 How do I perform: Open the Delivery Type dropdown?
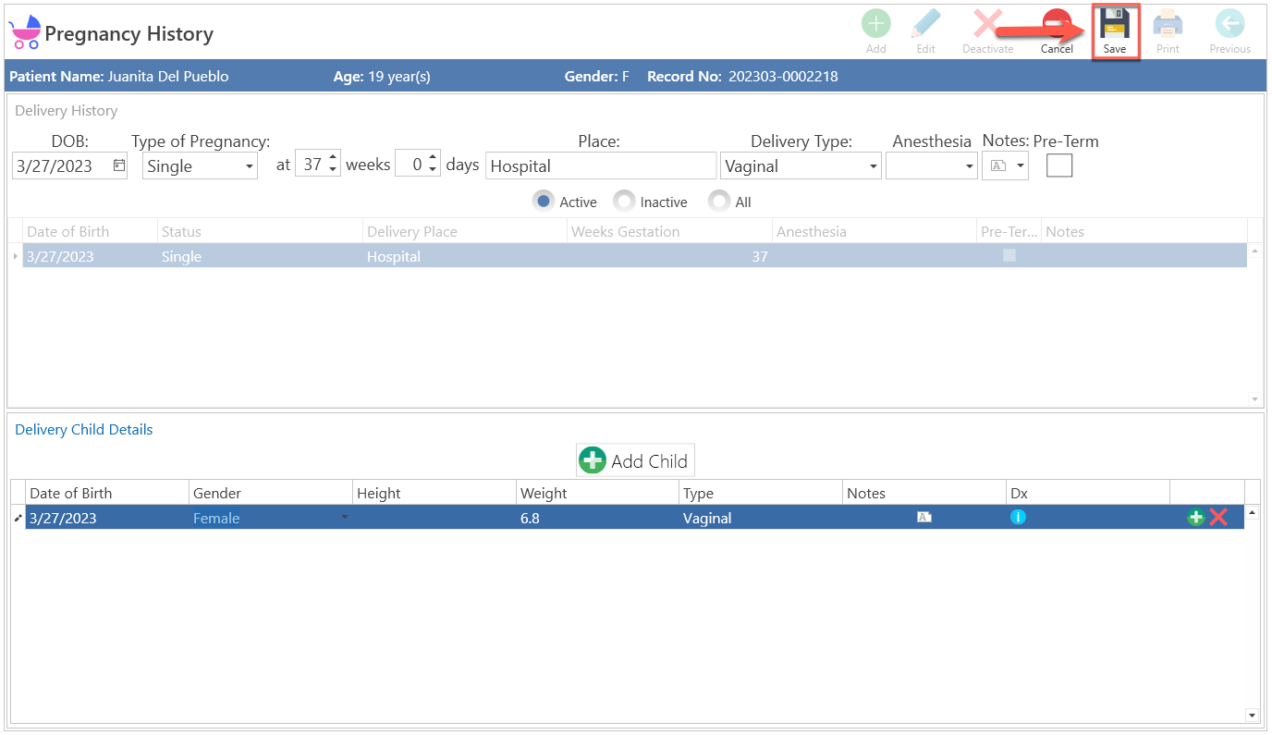click(874, 167)
